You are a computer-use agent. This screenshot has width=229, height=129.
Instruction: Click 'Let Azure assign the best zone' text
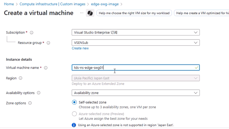pyautogui.click(x=113, y=119)
